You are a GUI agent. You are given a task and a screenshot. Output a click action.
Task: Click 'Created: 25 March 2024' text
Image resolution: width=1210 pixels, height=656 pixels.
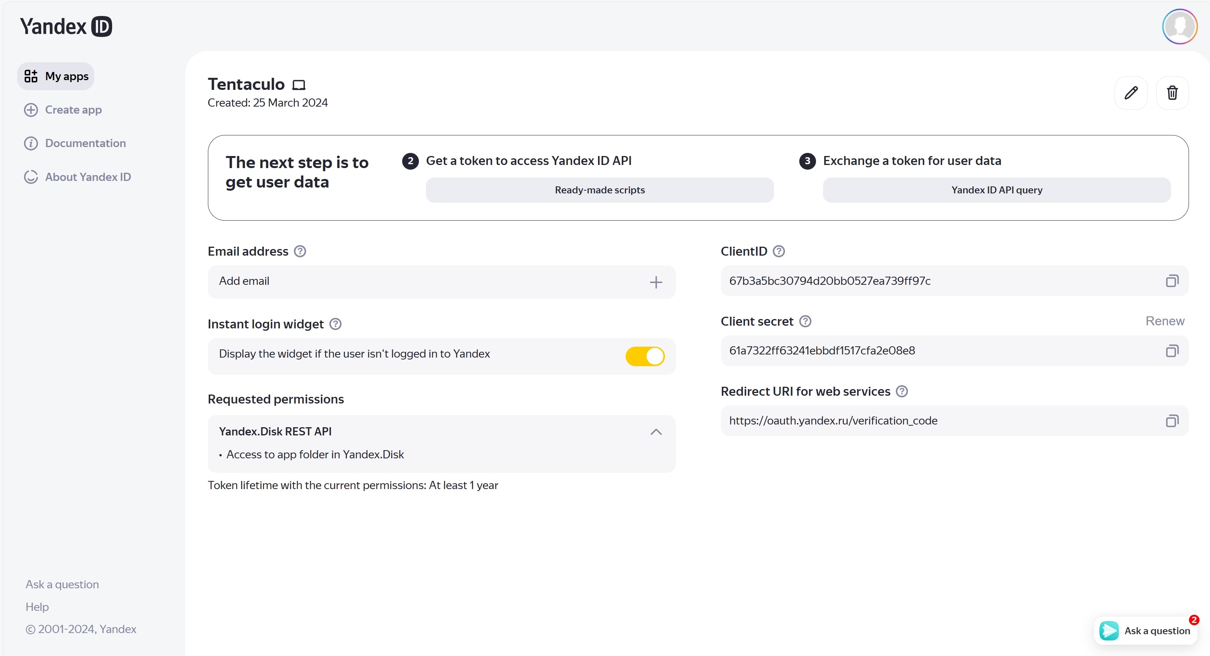(268, 103)
